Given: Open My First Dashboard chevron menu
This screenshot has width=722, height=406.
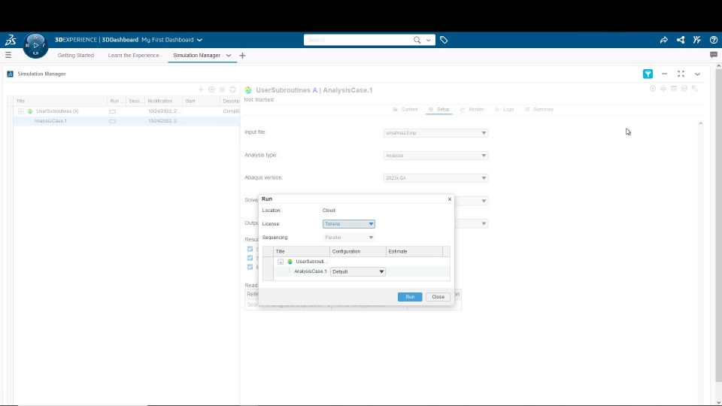Looking at the screenshot, I should point(199,40).
